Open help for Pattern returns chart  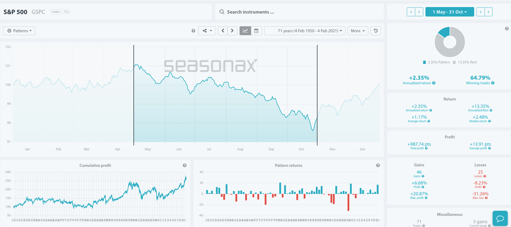tap(378, 165)
